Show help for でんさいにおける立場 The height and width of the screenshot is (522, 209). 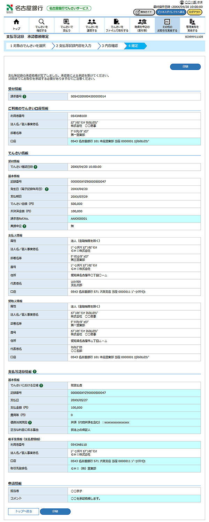41,386
